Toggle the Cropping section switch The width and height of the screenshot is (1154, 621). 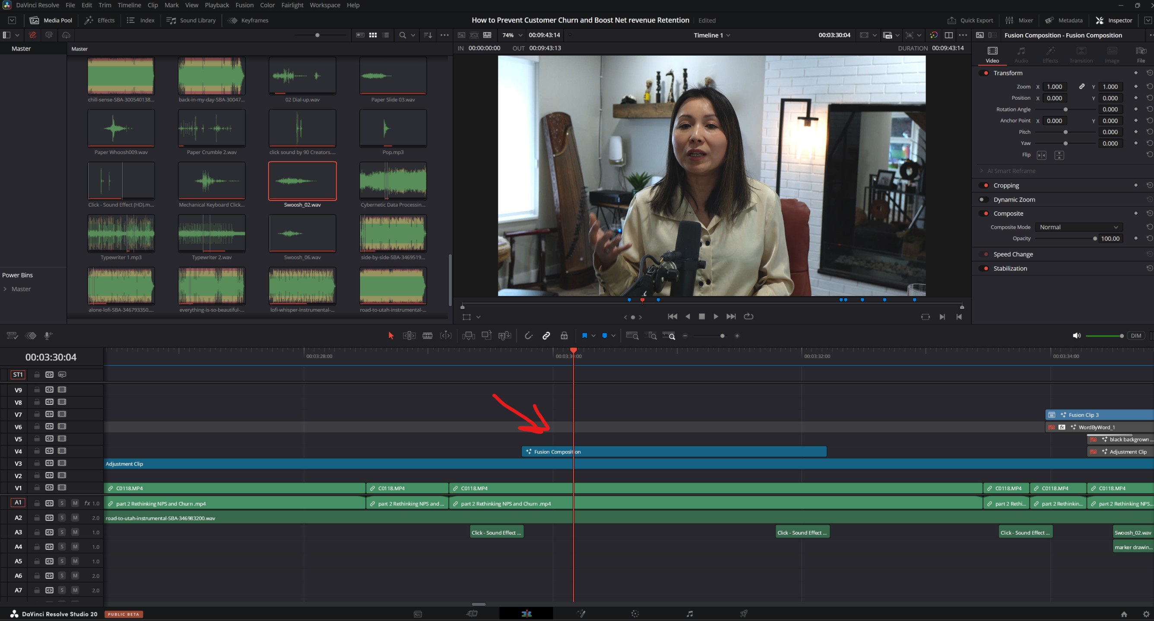pos(985,186)
